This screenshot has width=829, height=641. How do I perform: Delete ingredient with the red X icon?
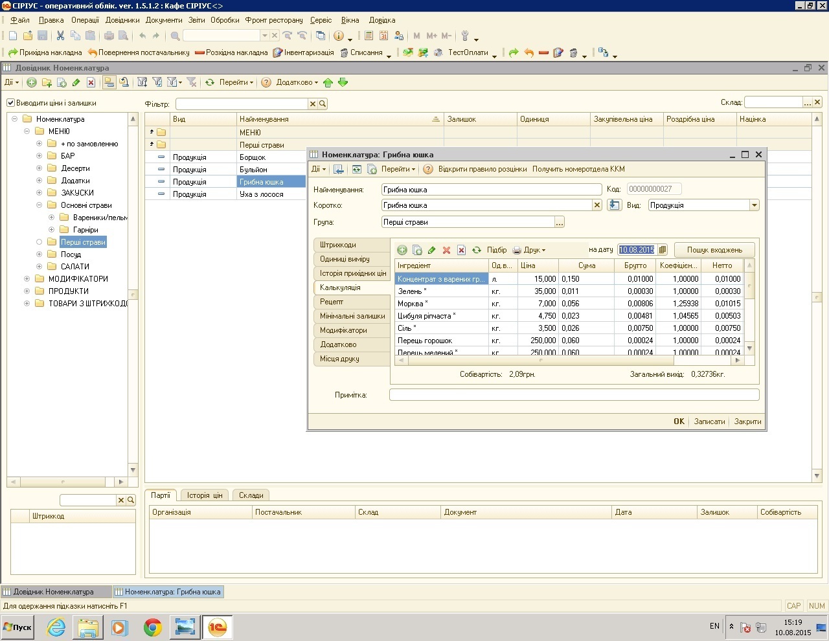coord(446,250)
